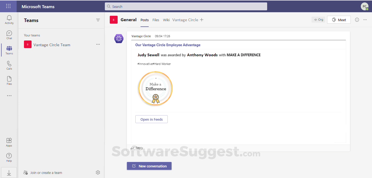Switch to the Wiki tab
Image resolution: width=372 pixels, height=178 pixels.
coord(166,20)
